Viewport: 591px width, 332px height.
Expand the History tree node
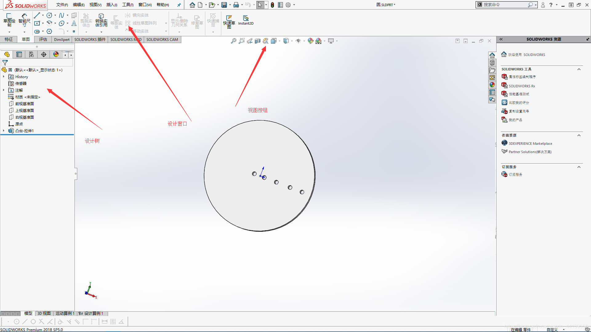pyautogui.click(x=4, y=77)
